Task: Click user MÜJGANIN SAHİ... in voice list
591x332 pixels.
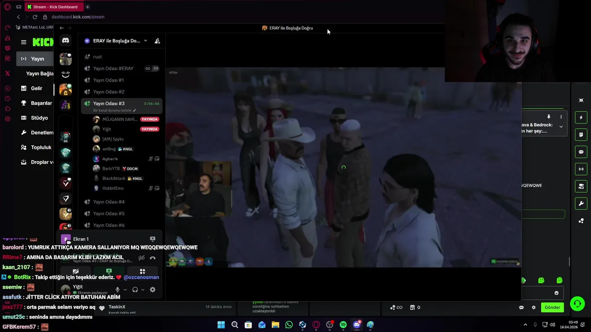Action: pos(120,119)
